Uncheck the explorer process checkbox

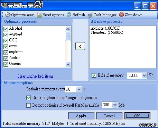[6, 52]
